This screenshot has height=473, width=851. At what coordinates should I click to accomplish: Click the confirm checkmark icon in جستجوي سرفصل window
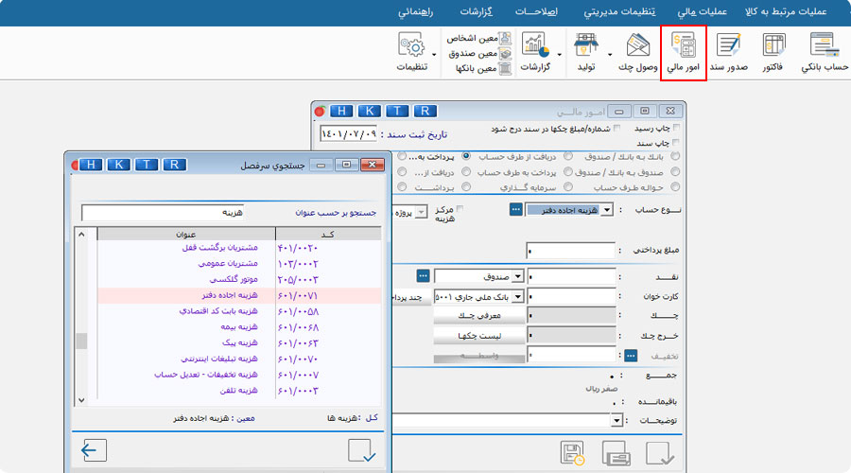(x=361, y=450)
